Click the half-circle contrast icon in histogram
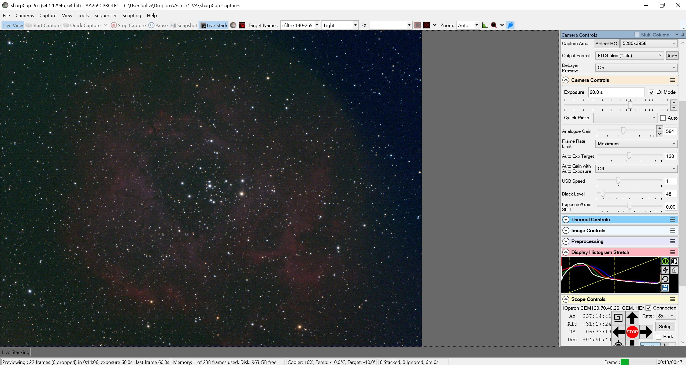This screenshot has height=365, width=686. pyautogui.click(x=674, y=261)
